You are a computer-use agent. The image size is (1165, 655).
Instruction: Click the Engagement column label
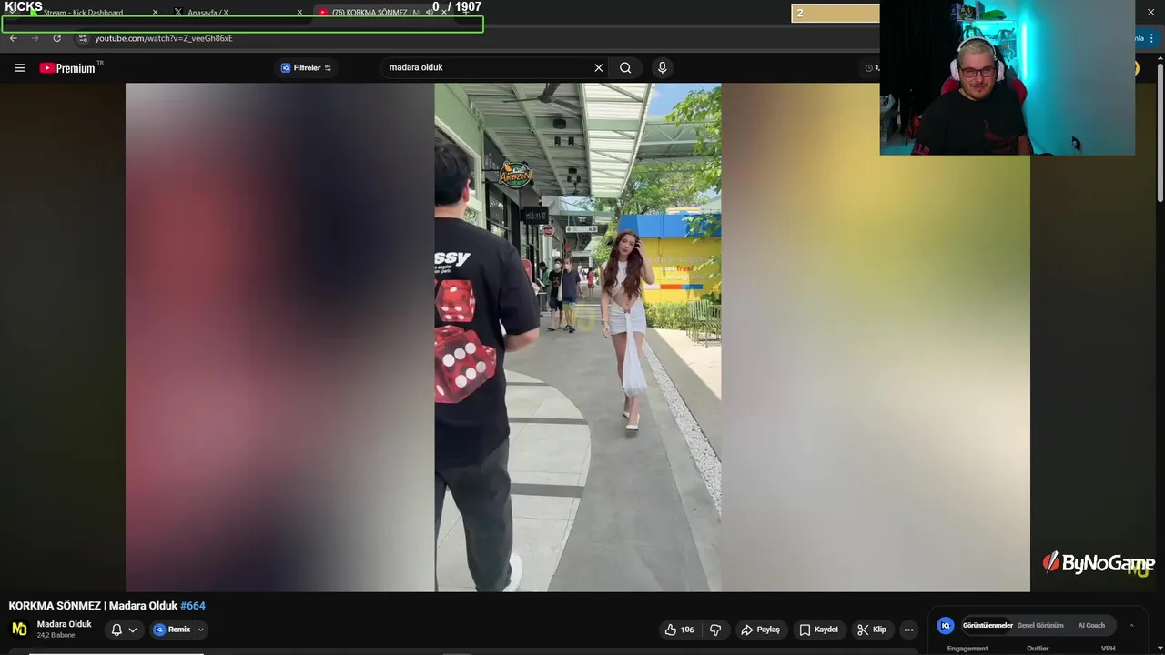tap(967, 649)
